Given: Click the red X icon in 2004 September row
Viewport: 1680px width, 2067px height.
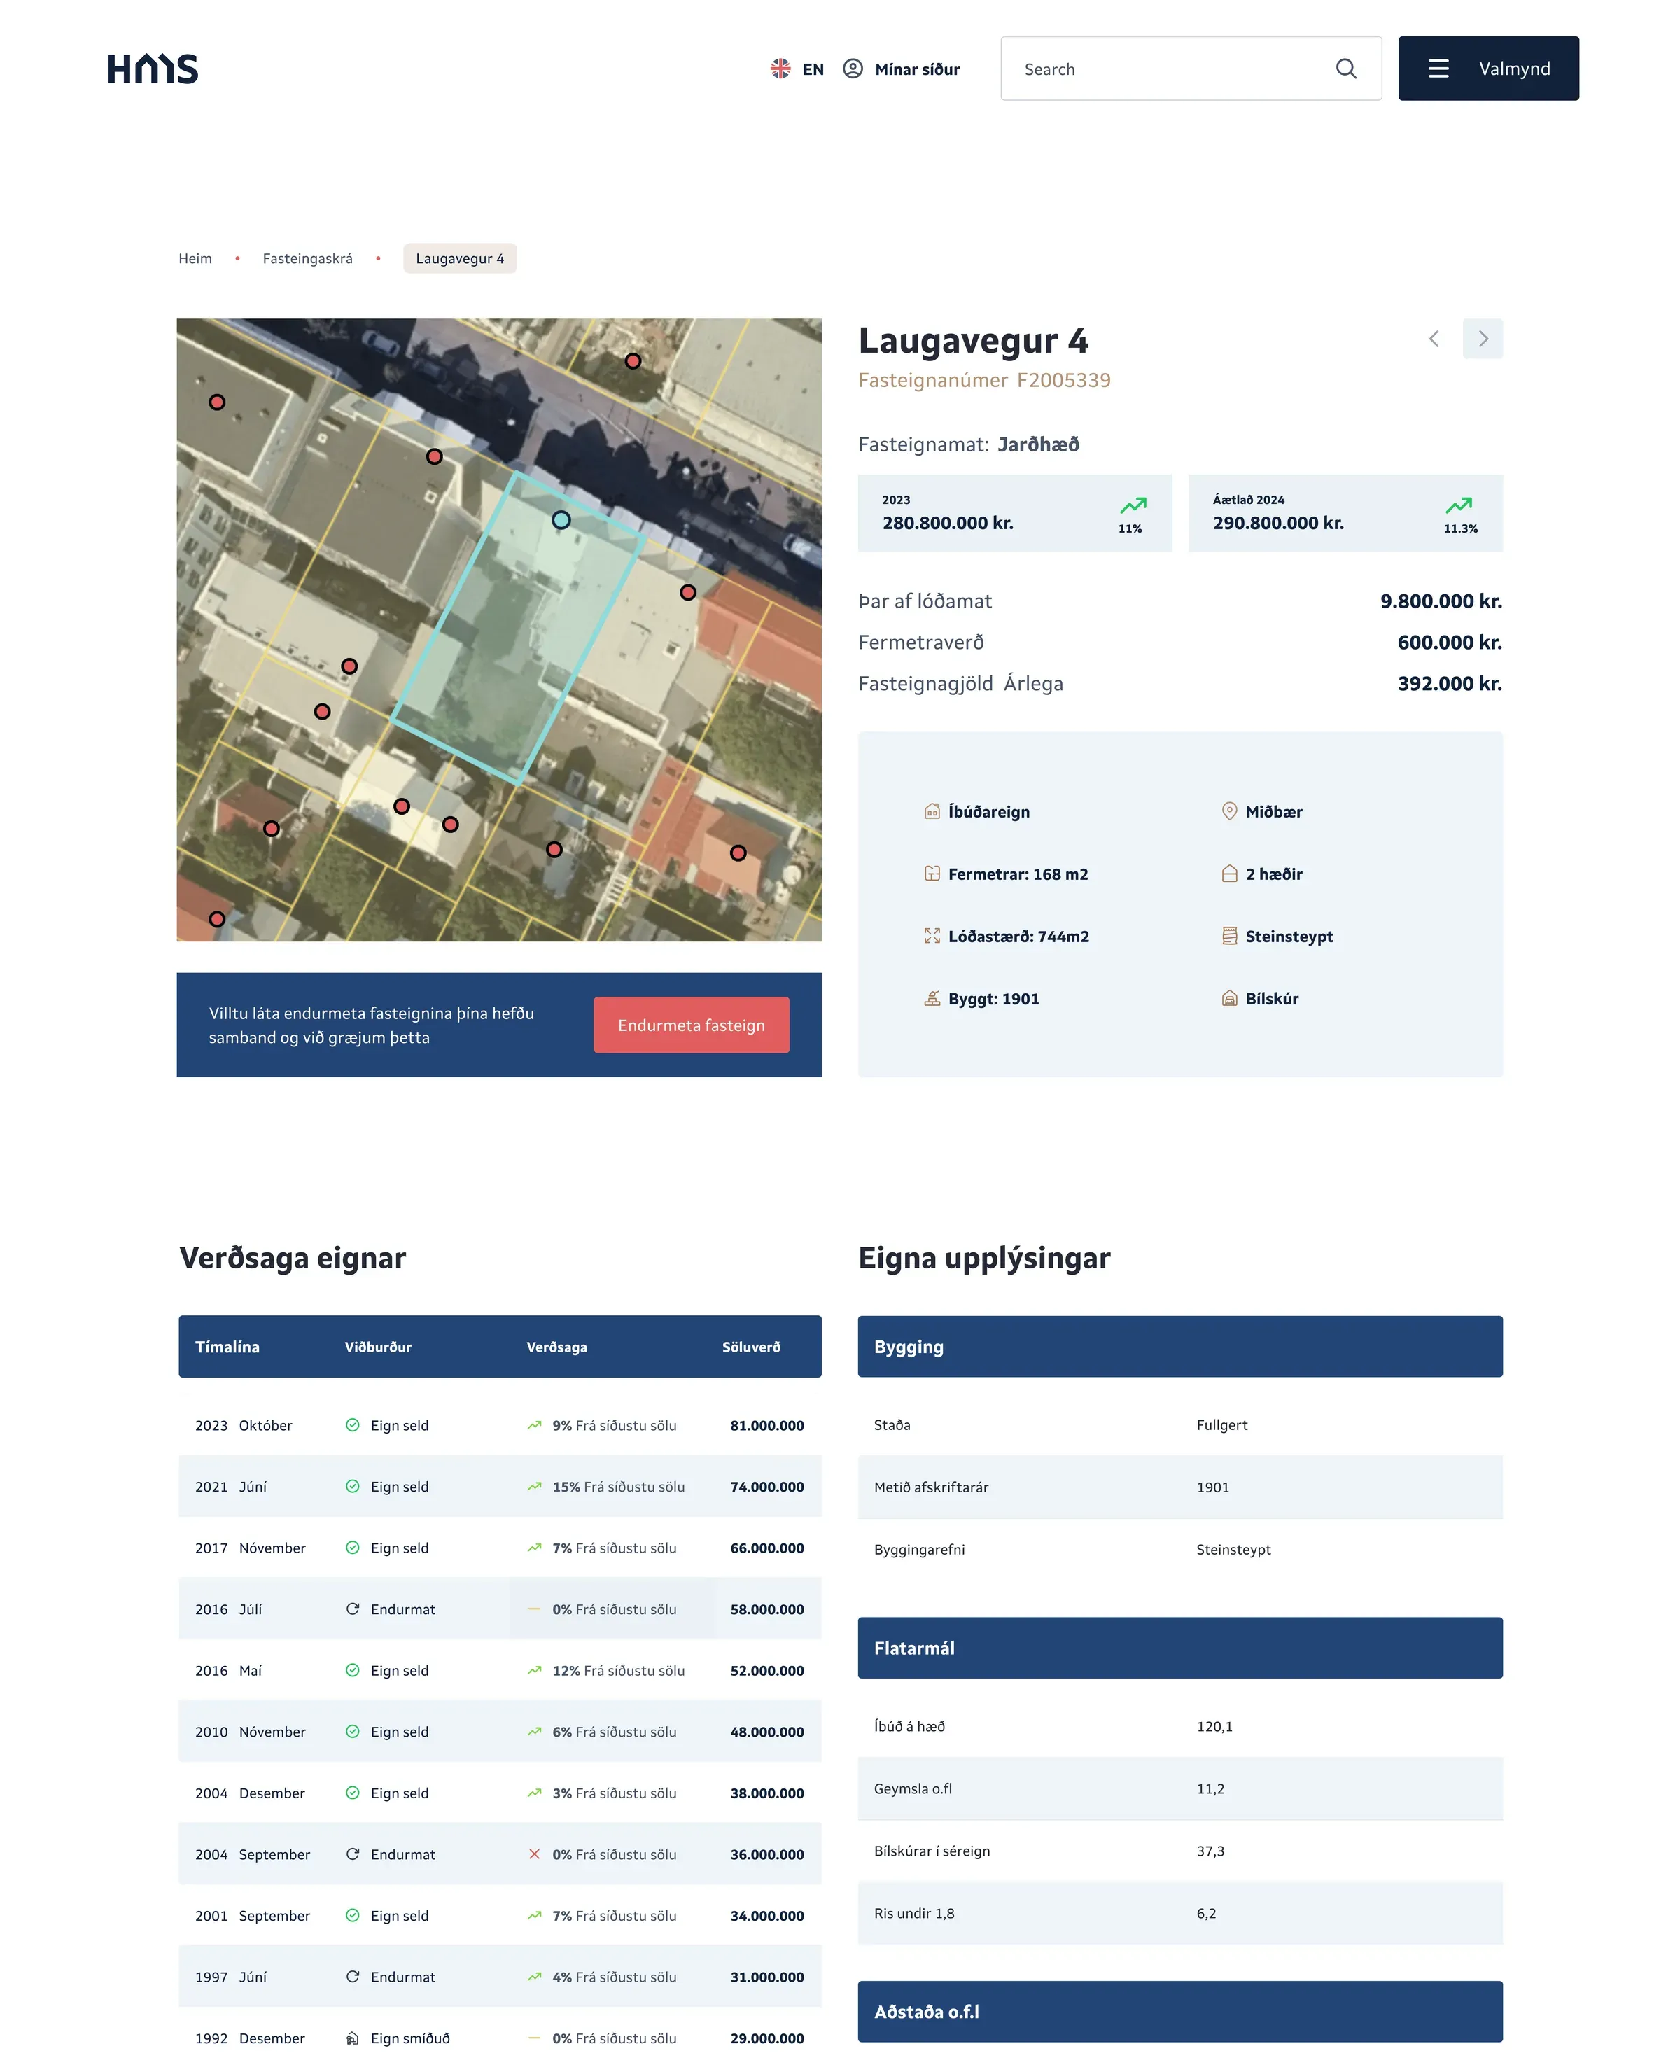Looking at the screenshot, I should click(534, 1854).
